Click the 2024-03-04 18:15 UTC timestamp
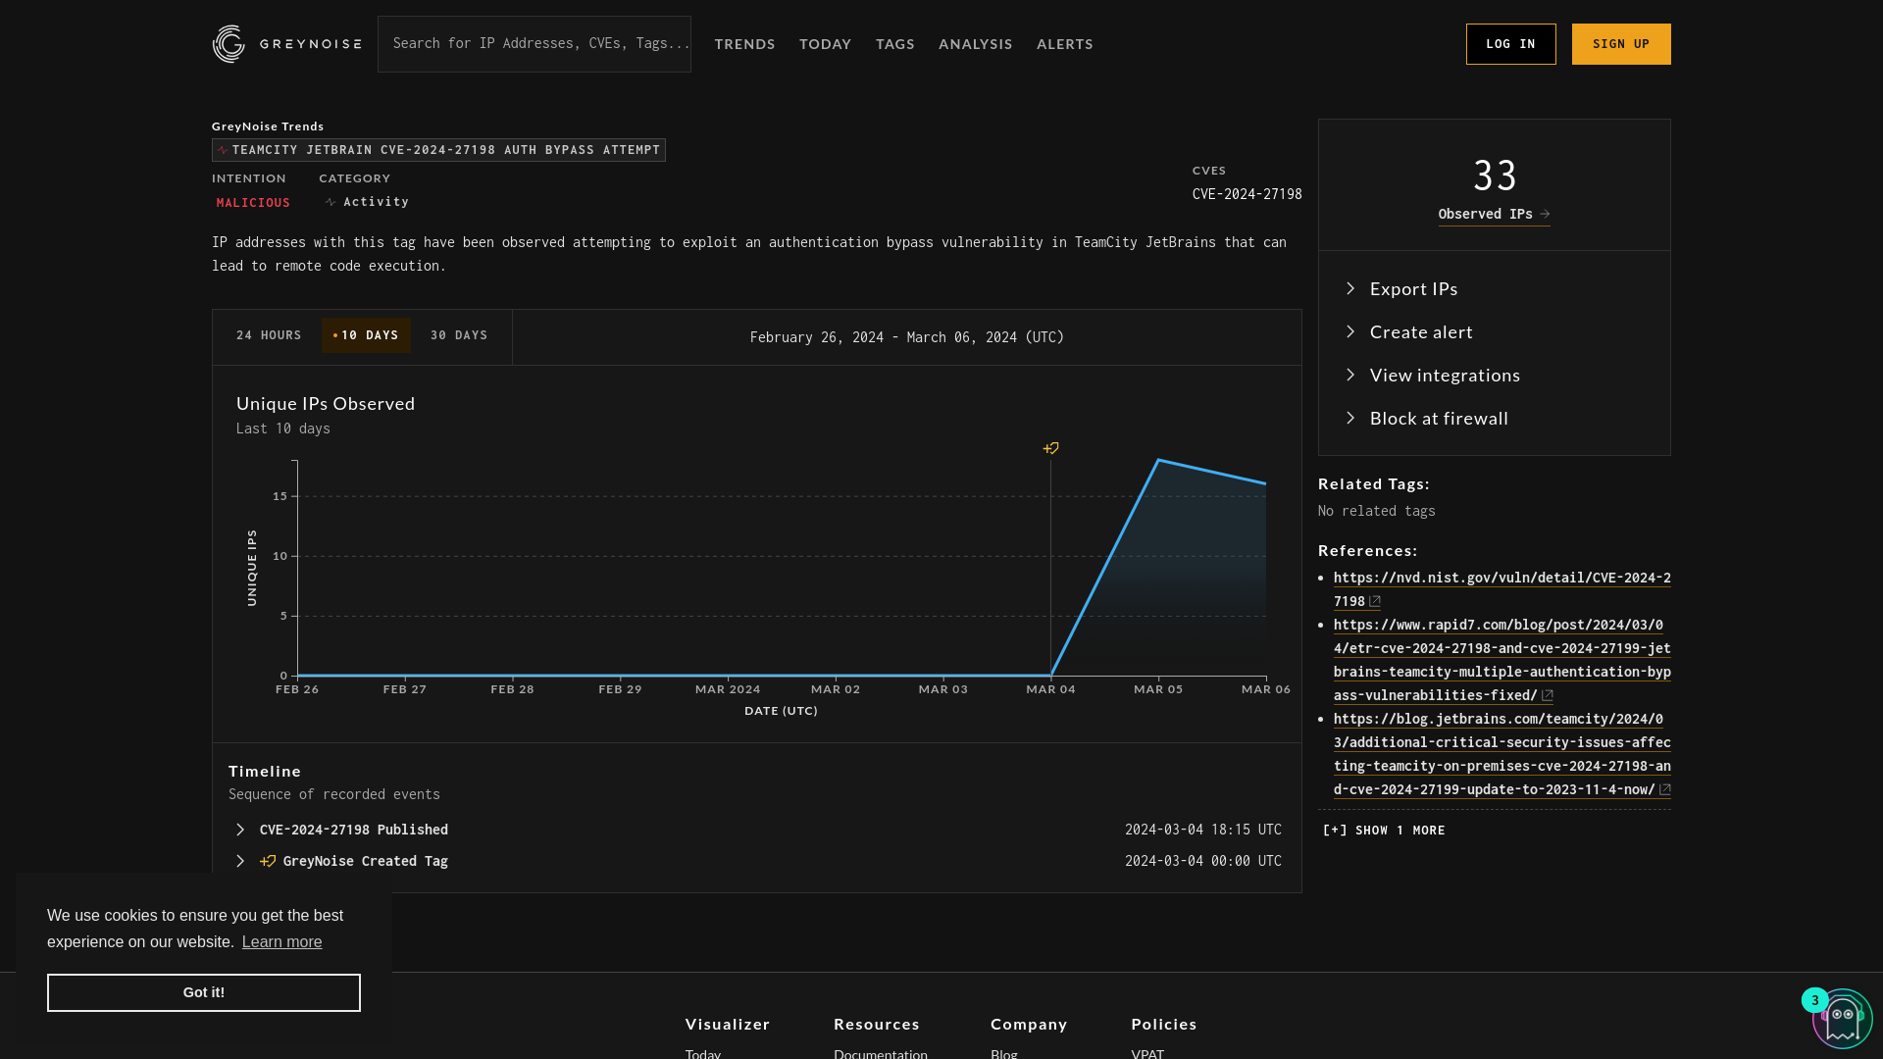This screenshot has width=1883, height=1059. click(1203, 830)
